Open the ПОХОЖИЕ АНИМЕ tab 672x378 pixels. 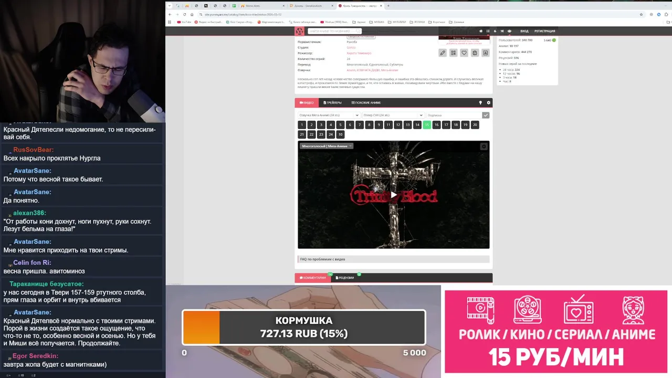(366, 103)
